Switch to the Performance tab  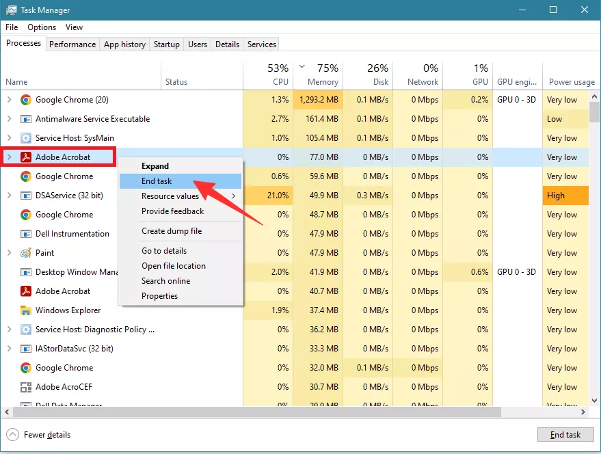click(72, 44)
